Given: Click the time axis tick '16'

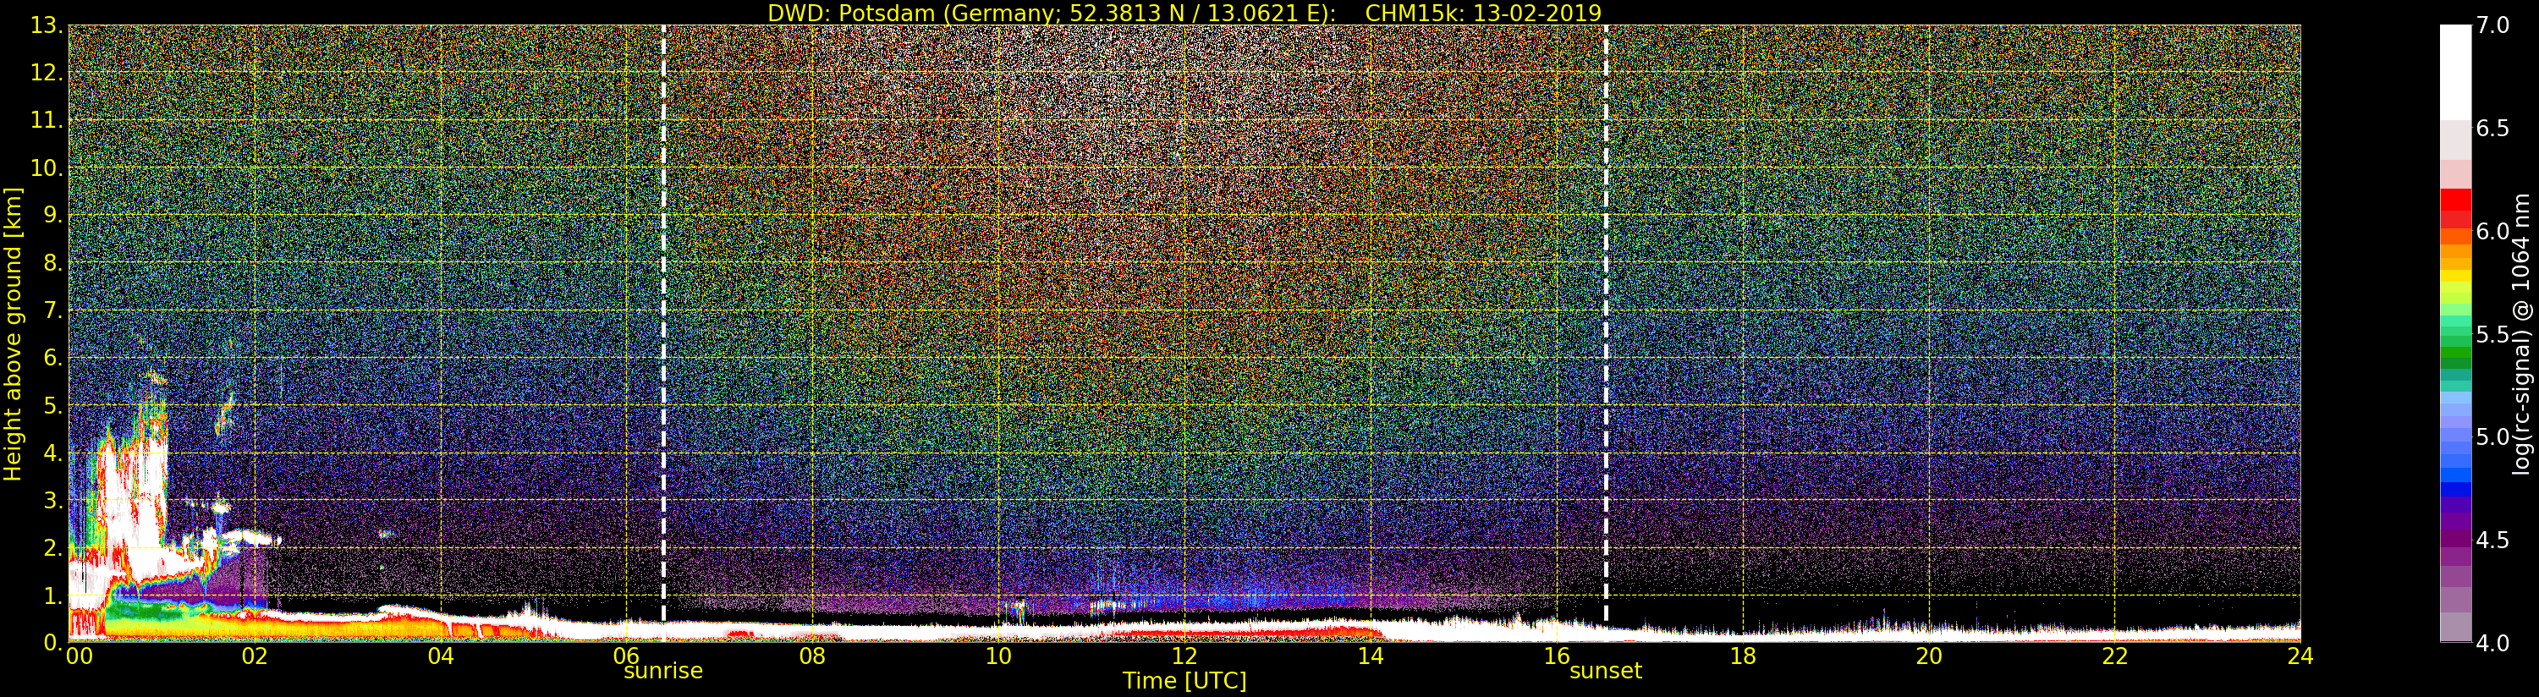Looking at the screenshot, I should [x=1557, y=656].
